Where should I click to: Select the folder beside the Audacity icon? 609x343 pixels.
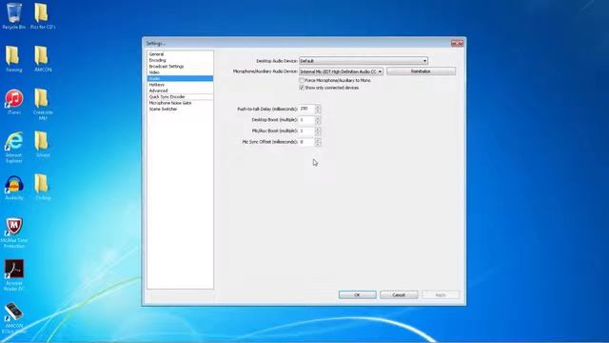[x=43, y=187]
